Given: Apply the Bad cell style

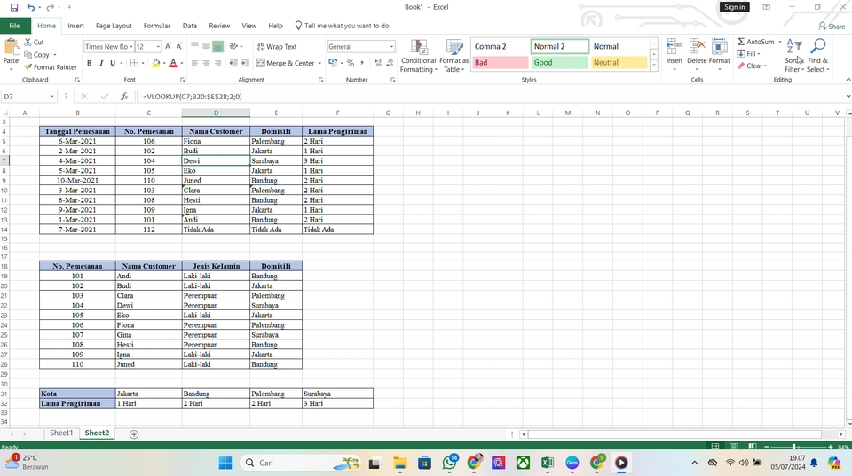Looking at the screenshot, I should 500,62.
